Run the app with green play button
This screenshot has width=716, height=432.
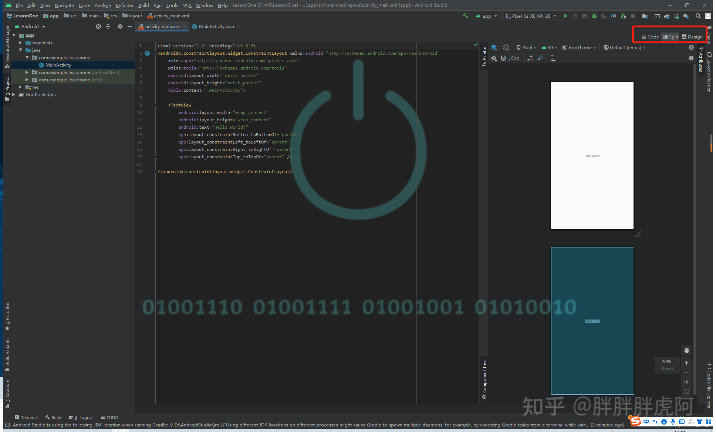(565, 16)
